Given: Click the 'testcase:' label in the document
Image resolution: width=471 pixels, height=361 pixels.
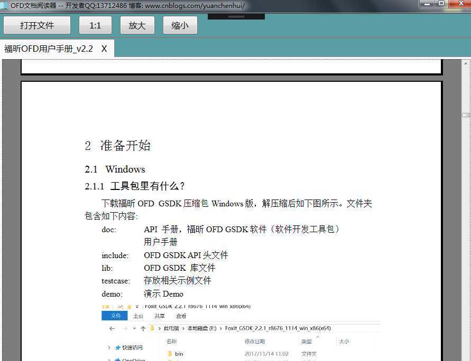Looking at the screenshot, I should (x=116, y=281).
